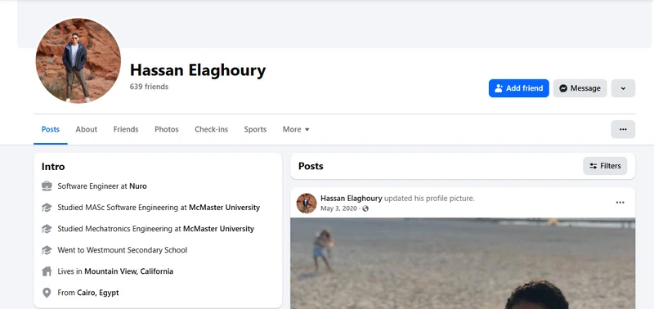Click the briefcase icon next to Software Engineer

pos(47,186)
